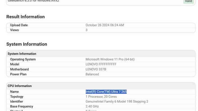Select 'GenuineIntel Family 6 Model 198 Stepping 2'
This screenshot has width=198, height=111.
pos(117,102)
